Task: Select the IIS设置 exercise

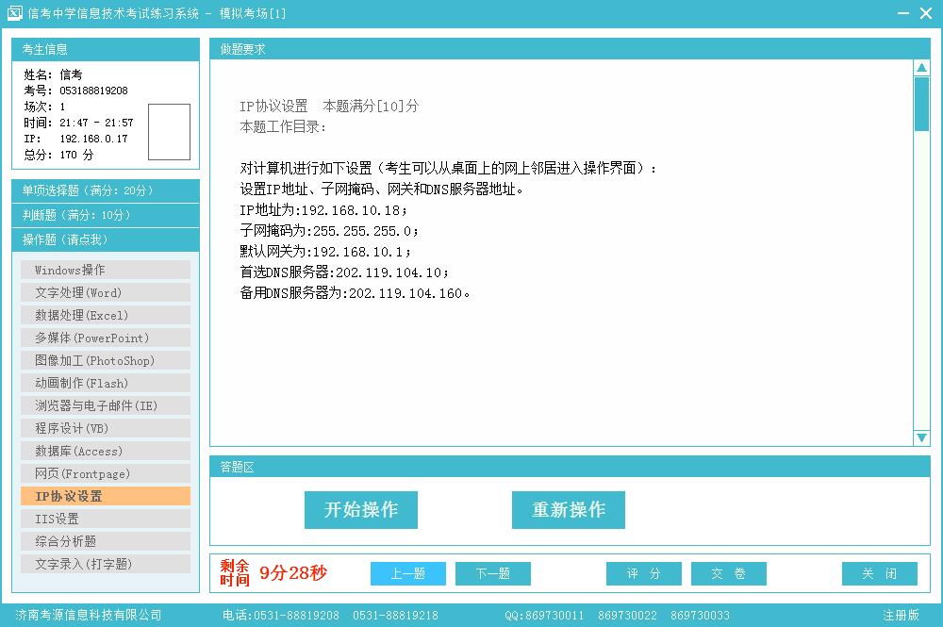Action: tap(105, 519)
